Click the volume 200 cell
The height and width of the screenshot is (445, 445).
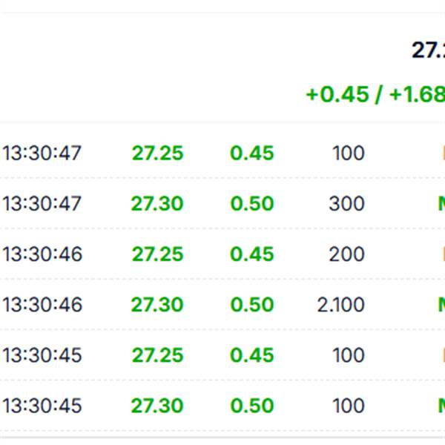point(346,254)
